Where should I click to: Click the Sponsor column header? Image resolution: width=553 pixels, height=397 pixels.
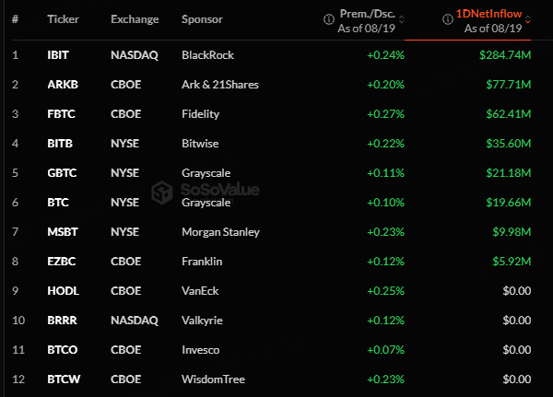(202, 19)
